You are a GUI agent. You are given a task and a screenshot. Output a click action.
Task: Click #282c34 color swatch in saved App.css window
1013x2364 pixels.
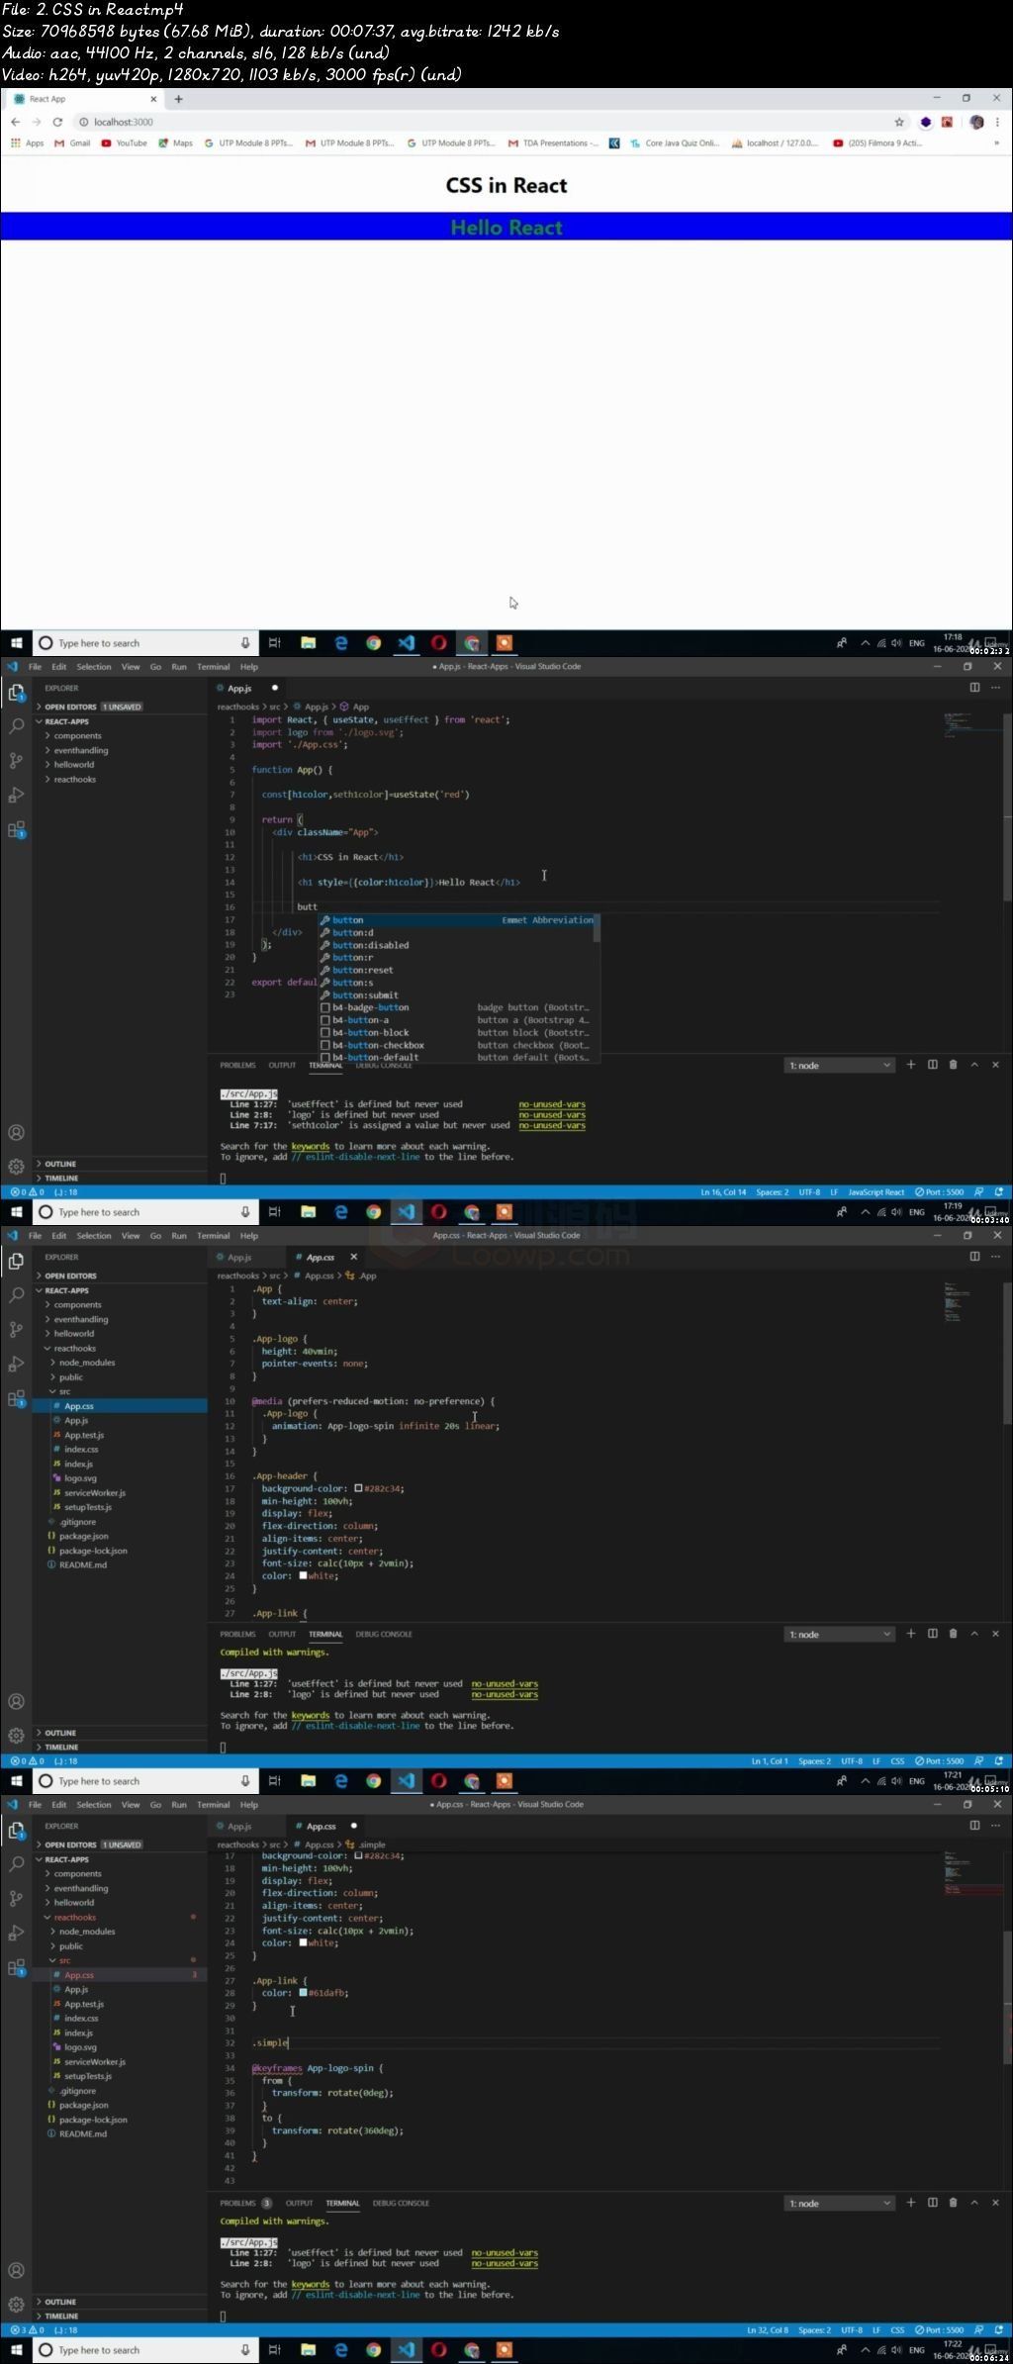pyautogui.click(x=358, y=1488)
